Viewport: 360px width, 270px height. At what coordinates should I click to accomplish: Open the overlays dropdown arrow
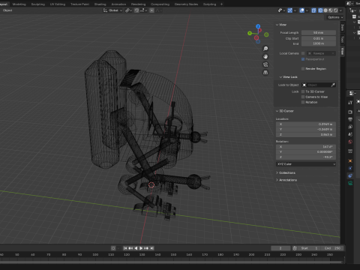coord(307,10)
